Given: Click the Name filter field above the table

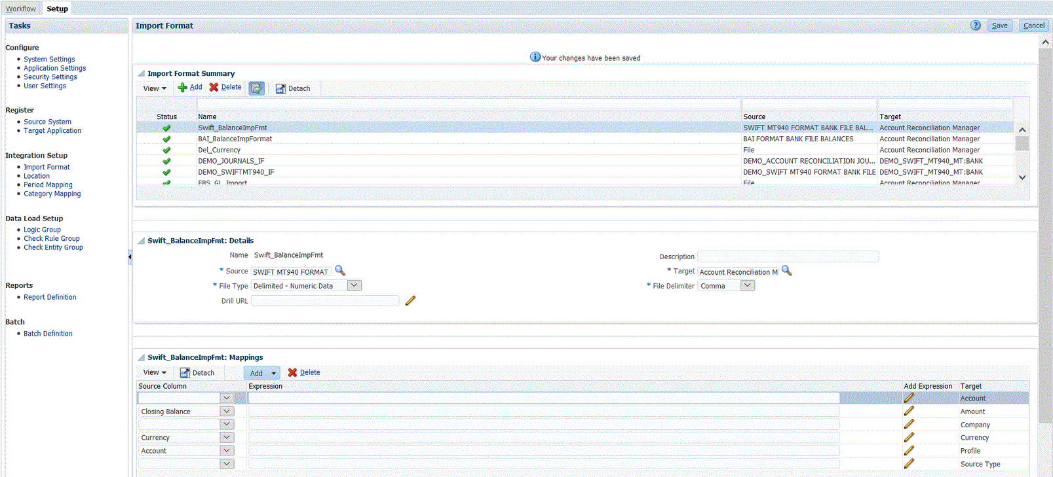Looking at the screenshot, I should tap(469, 103).
